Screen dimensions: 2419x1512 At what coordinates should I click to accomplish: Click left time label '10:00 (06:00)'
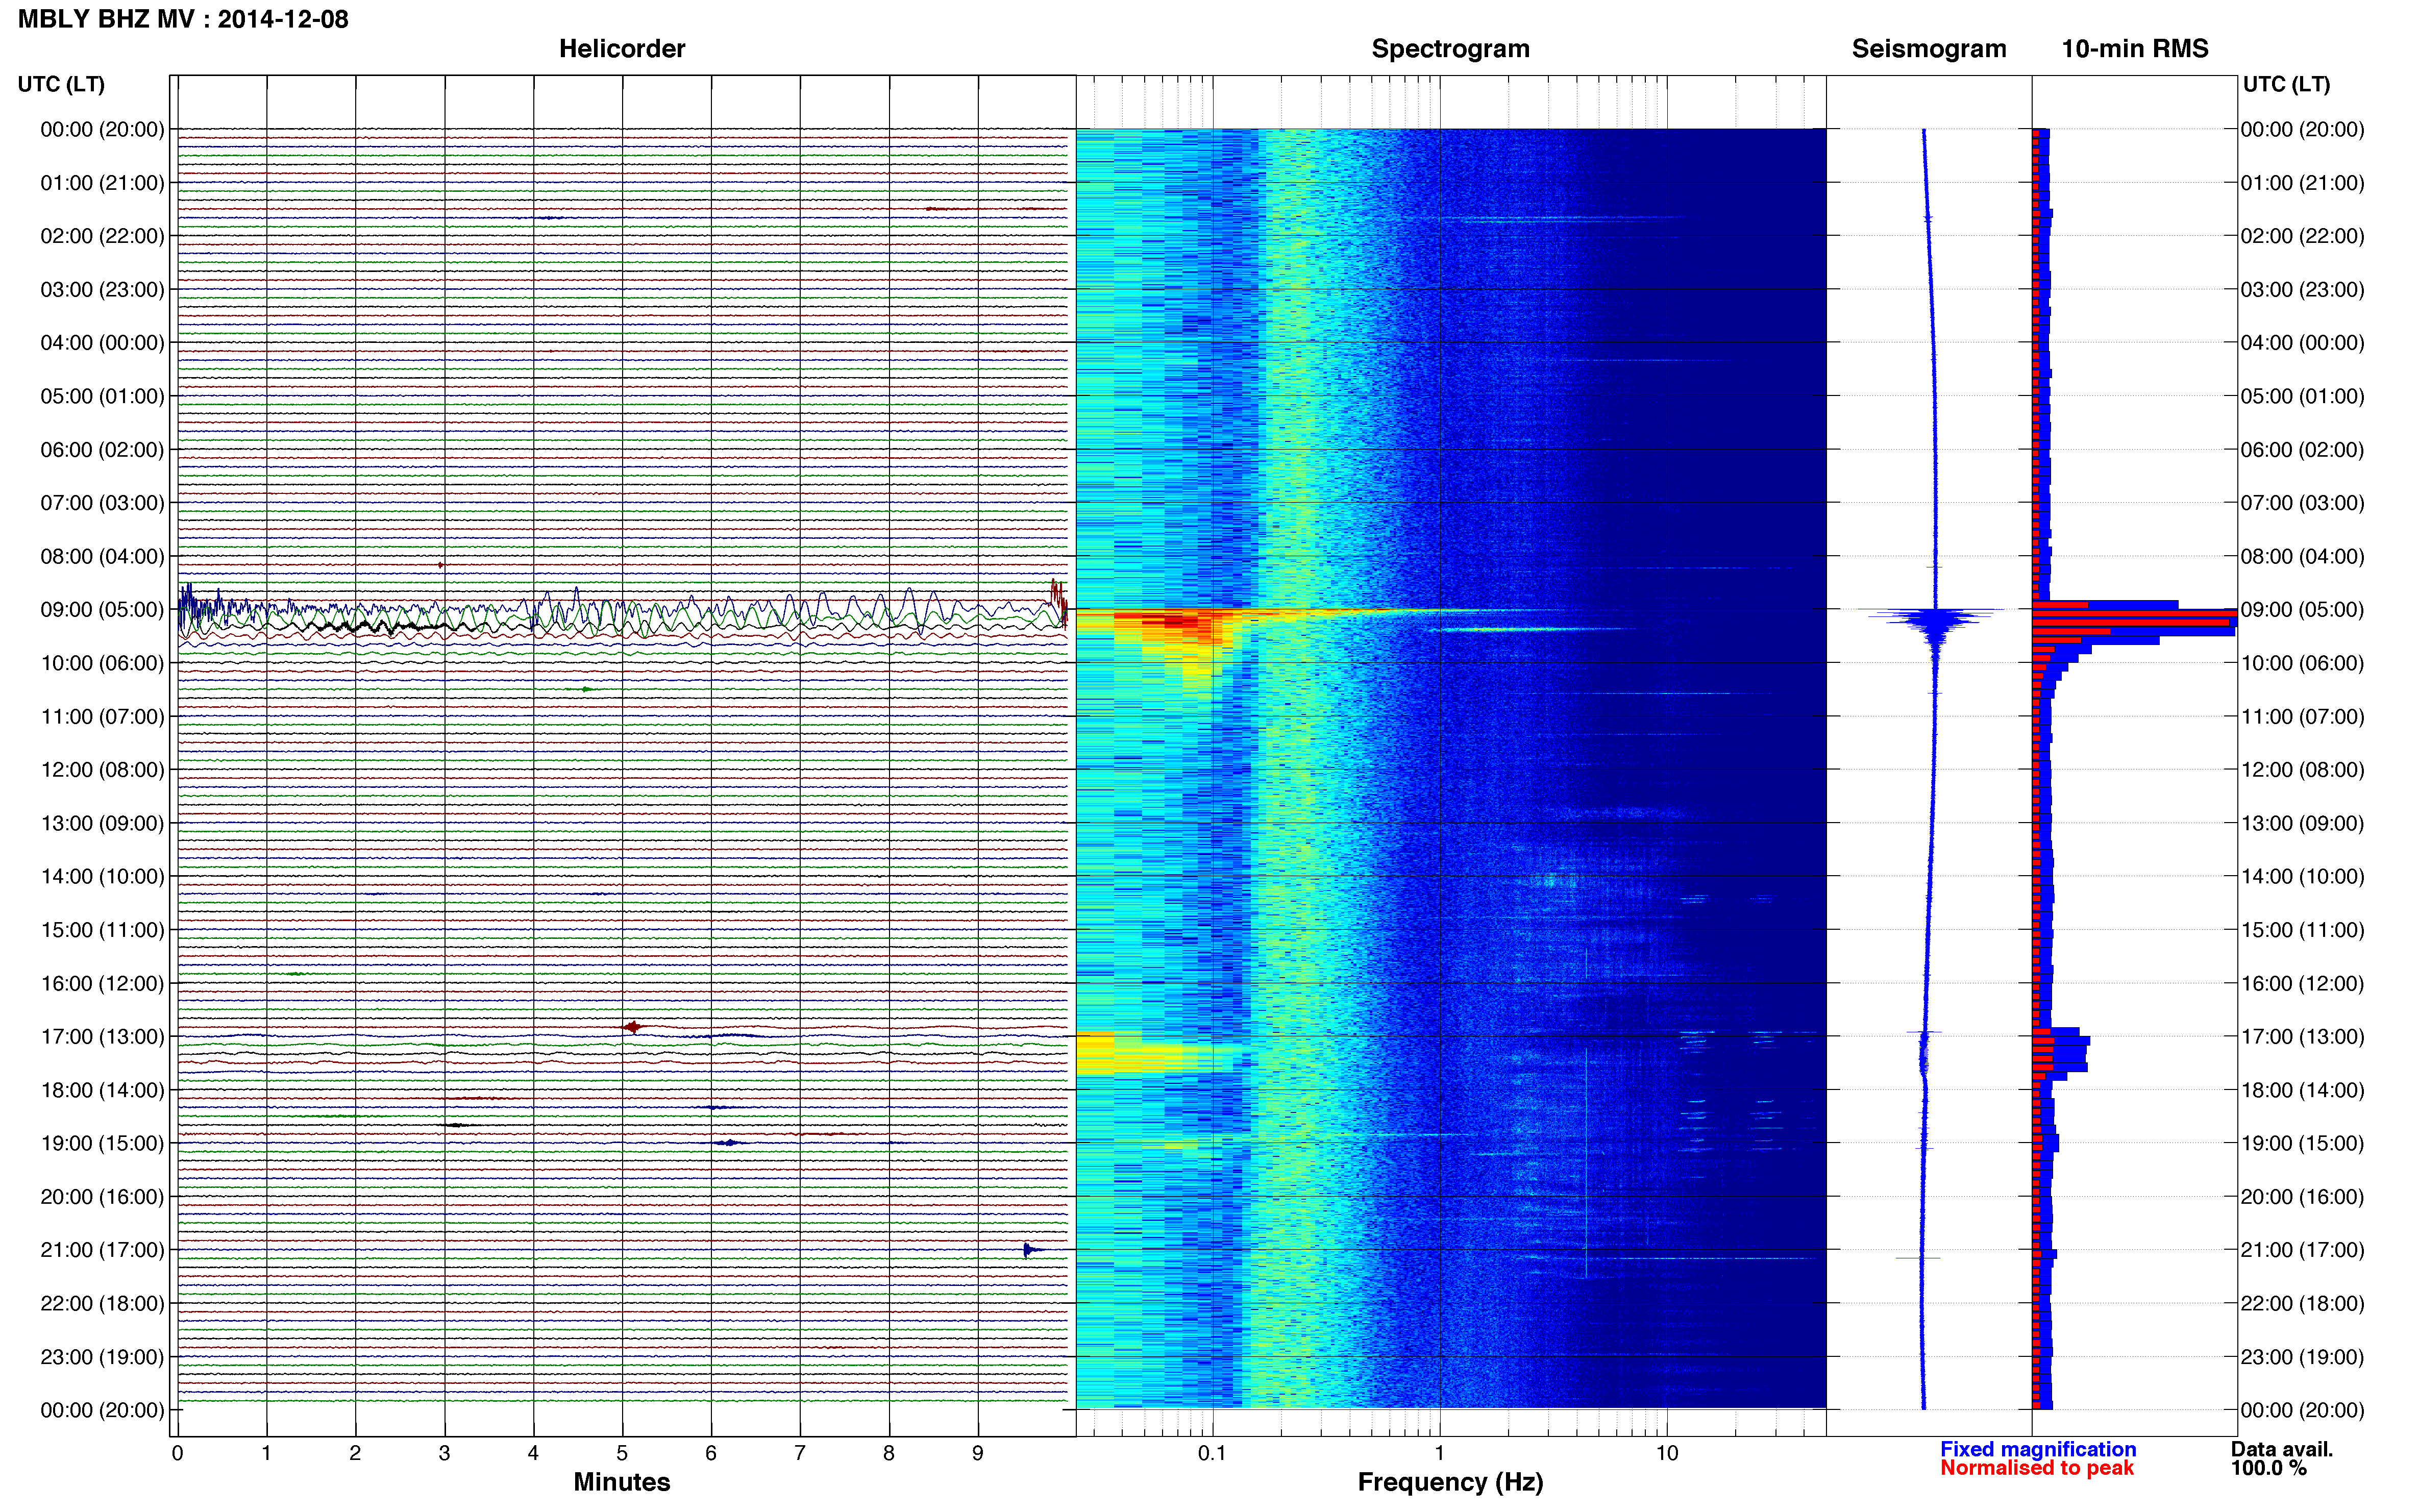click(x=102, y=663)
